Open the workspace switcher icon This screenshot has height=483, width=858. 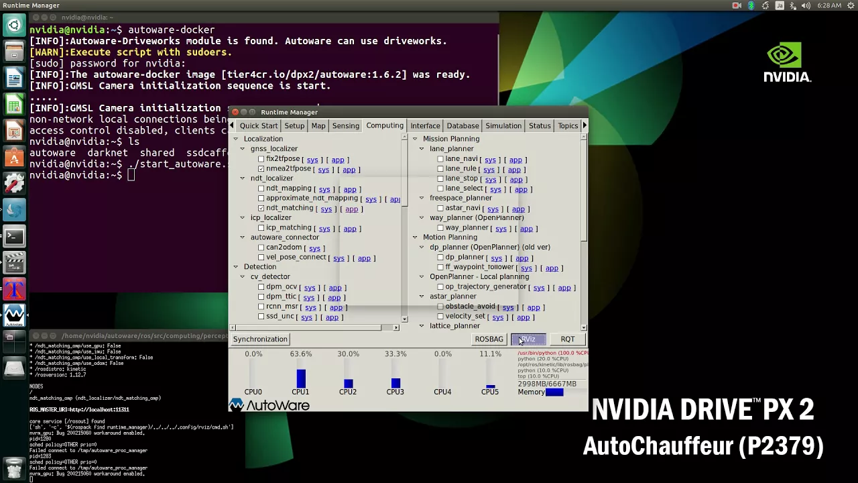tap(14, 340)
